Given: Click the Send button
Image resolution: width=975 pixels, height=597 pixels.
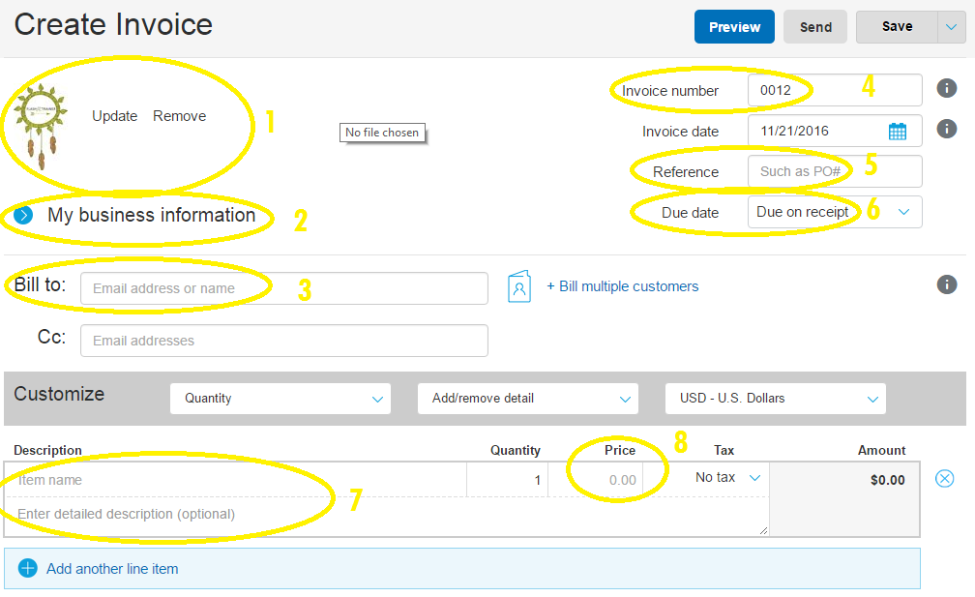Looking at the screenshot, I should click(x=815, y=27).
